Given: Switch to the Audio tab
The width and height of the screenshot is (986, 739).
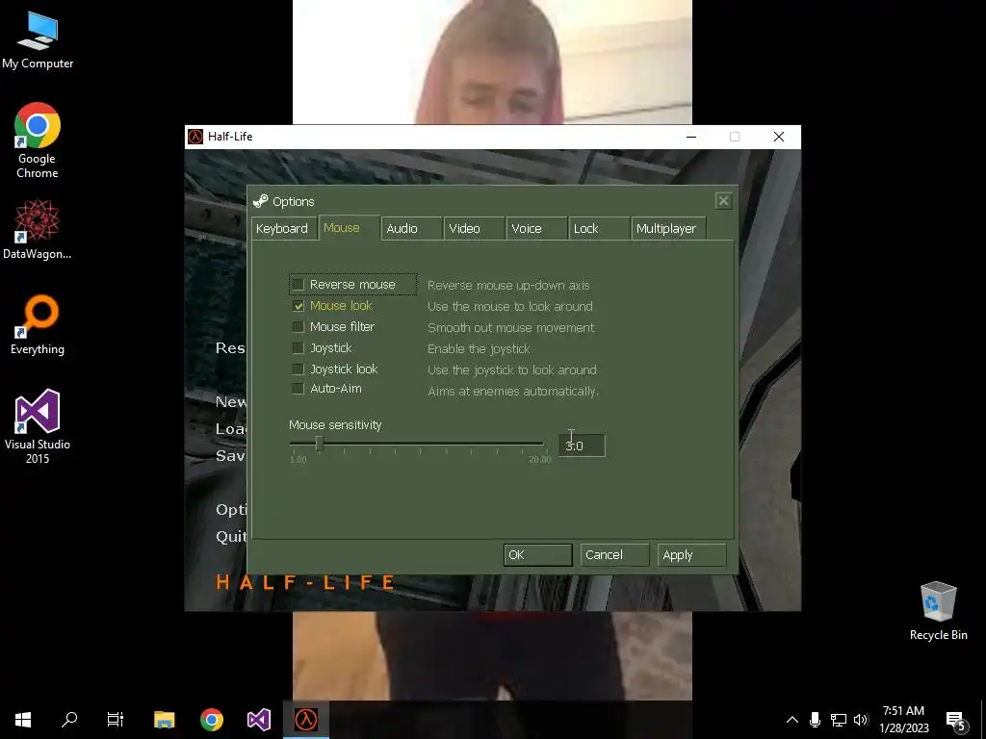Looking at the screenshot, I should (410, 229).
